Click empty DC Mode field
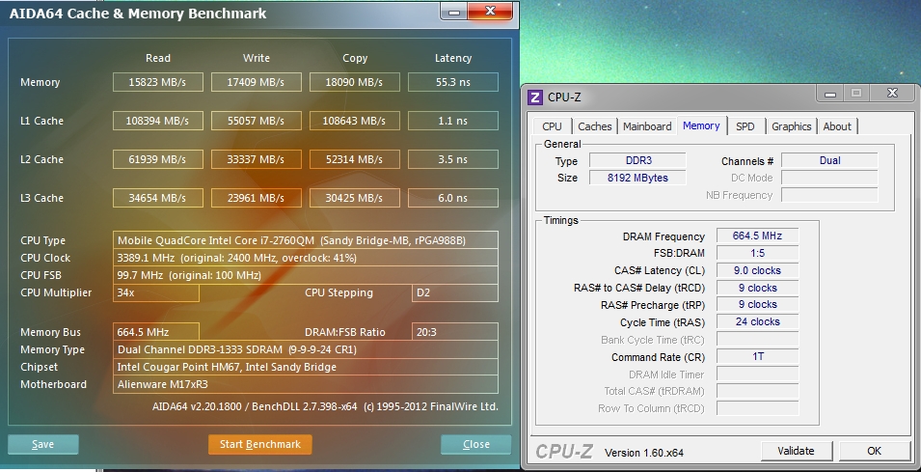The image size is (921, 472). click(x=829, y=178)
